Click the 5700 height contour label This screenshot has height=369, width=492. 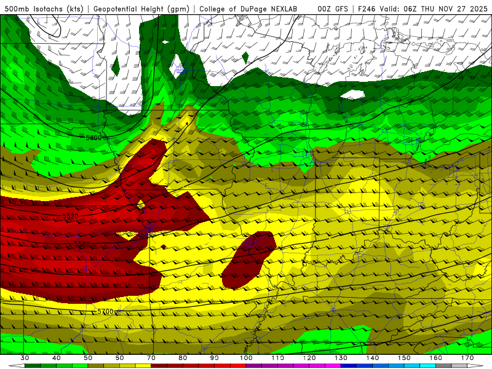pos(105,311)
